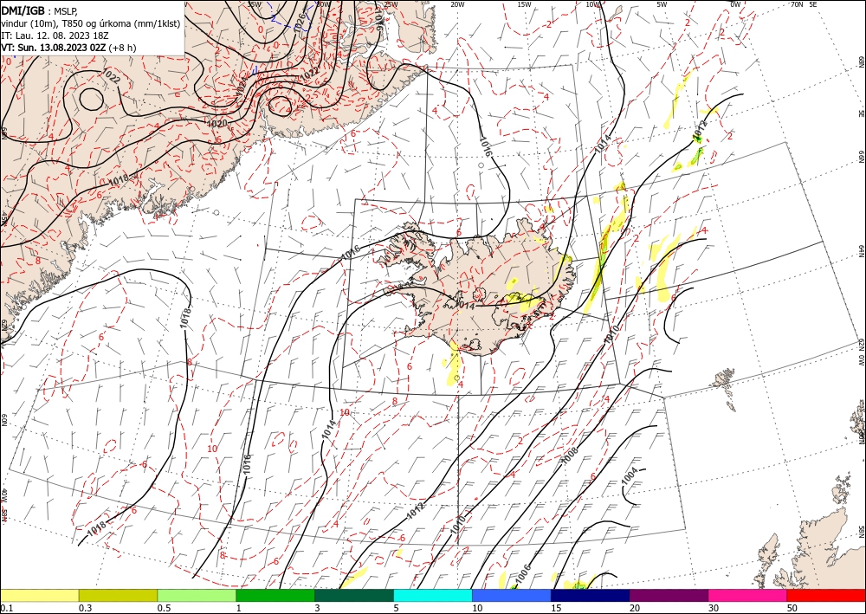Pick the blue 10–15 mm legend swatch
The image size is (866, 614).
point(512,595)
